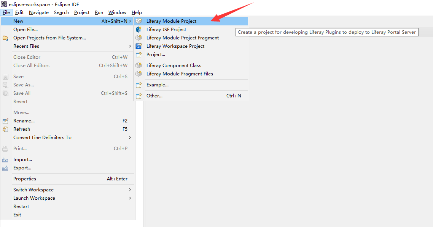Screen dimensions: 433x227
Task: Open the Edit menu
Action: [x=19, y=13]
